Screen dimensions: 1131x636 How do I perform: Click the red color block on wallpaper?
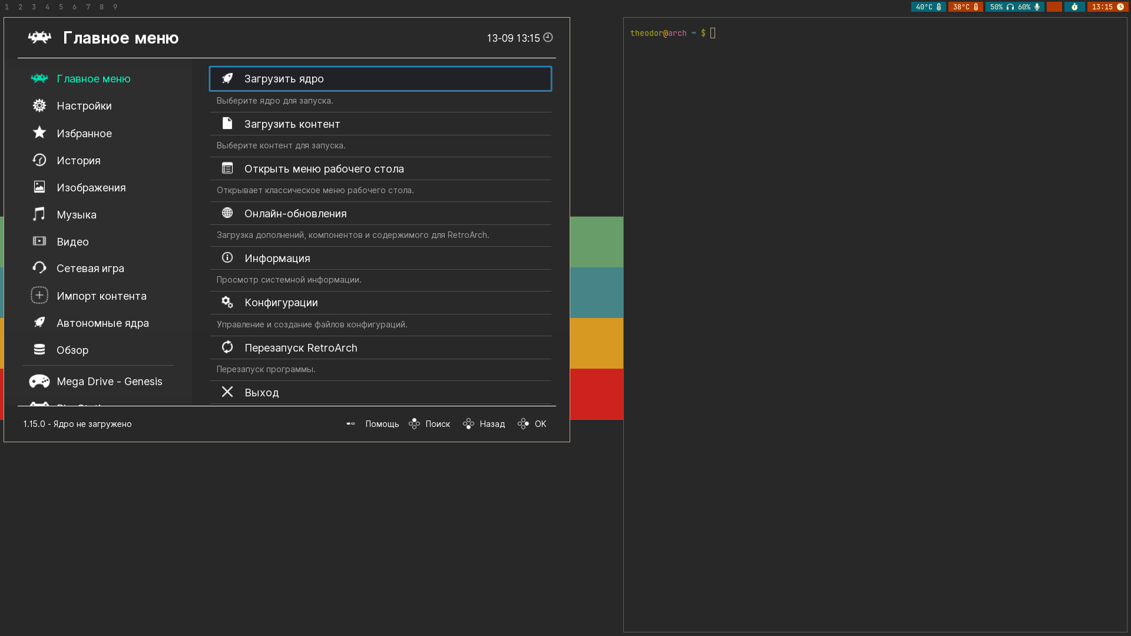596,393
